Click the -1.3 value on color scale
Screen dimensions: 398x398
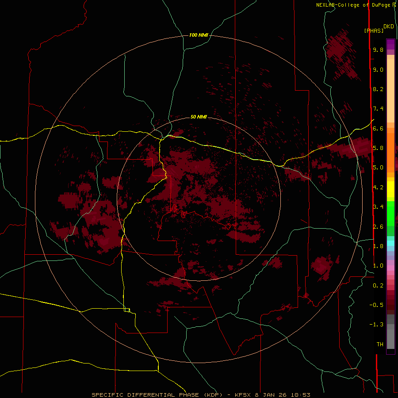pos(376,325)
